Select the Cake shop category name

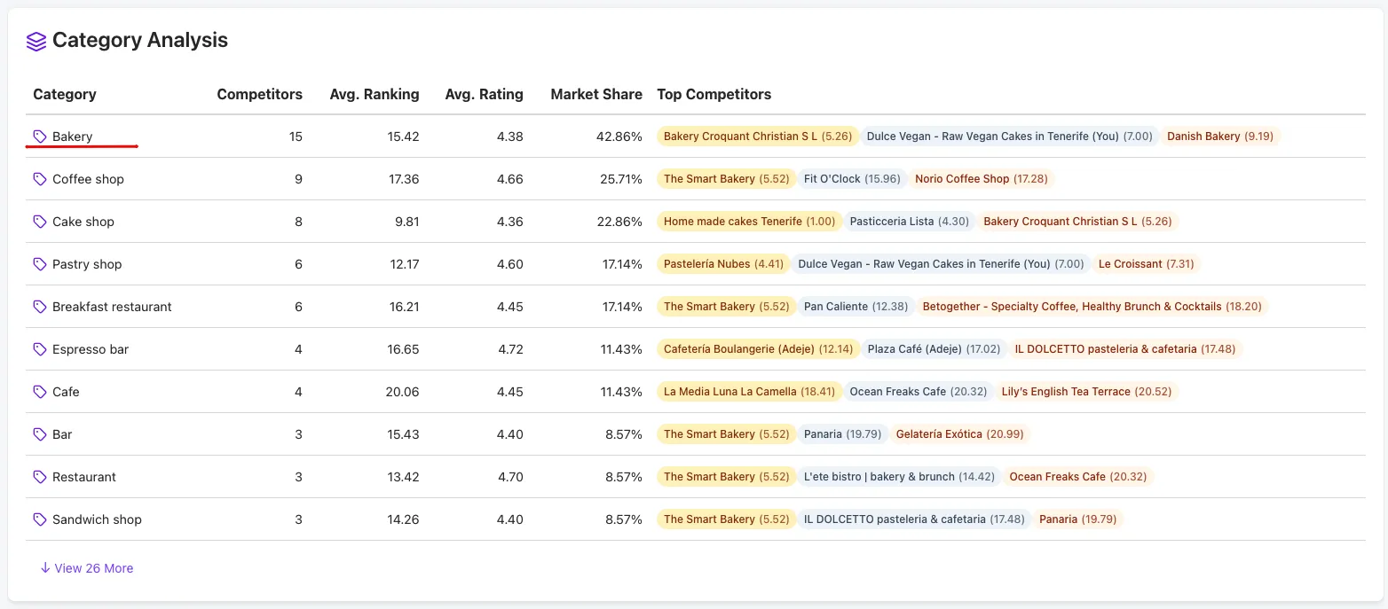click(x=83, y=222)
